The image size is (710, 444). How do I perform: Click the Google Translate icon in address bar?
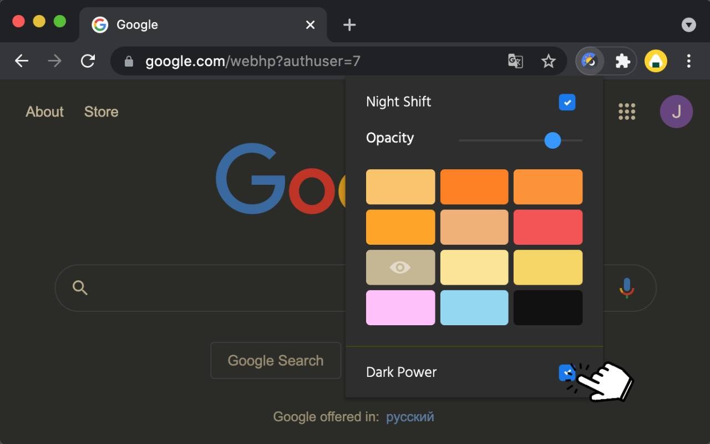coord(515,60)
